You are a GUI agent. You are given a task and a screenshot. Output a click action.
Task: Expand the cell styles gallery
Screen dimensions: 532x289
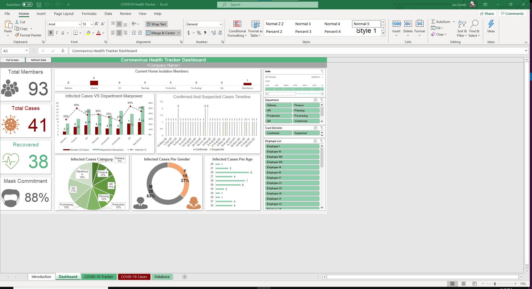pos(383,33)
